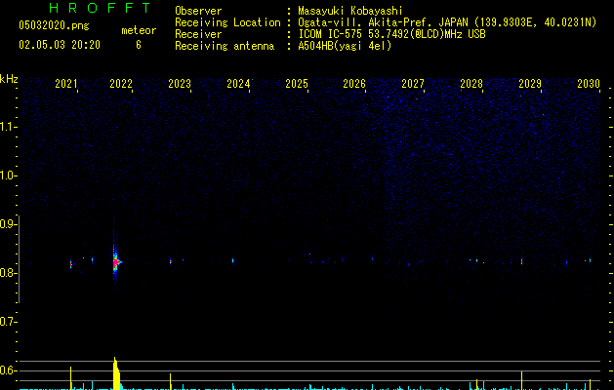Select the file name 05032020.png
The height and width of the screenshot is (390, 614).
point(54,25)
